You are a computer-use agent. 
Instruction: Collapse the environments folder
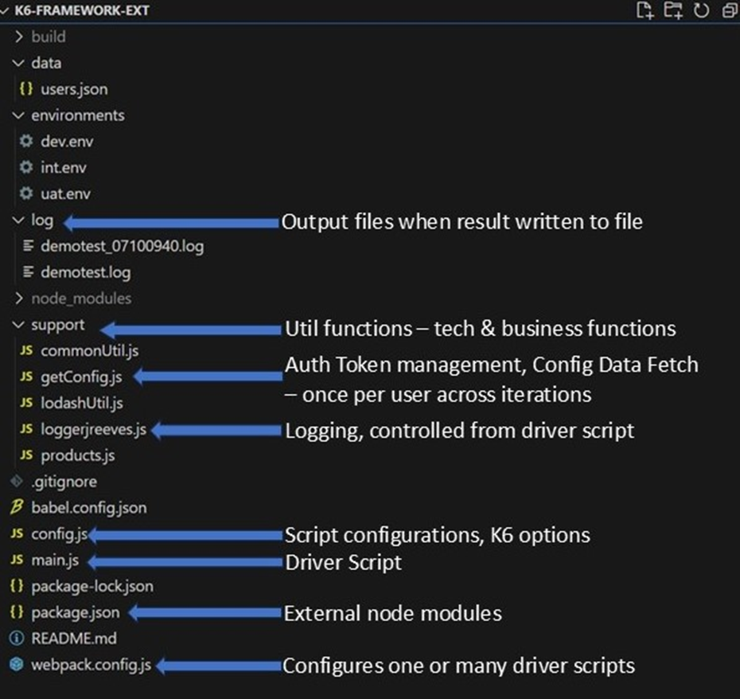tap(18, 115)
